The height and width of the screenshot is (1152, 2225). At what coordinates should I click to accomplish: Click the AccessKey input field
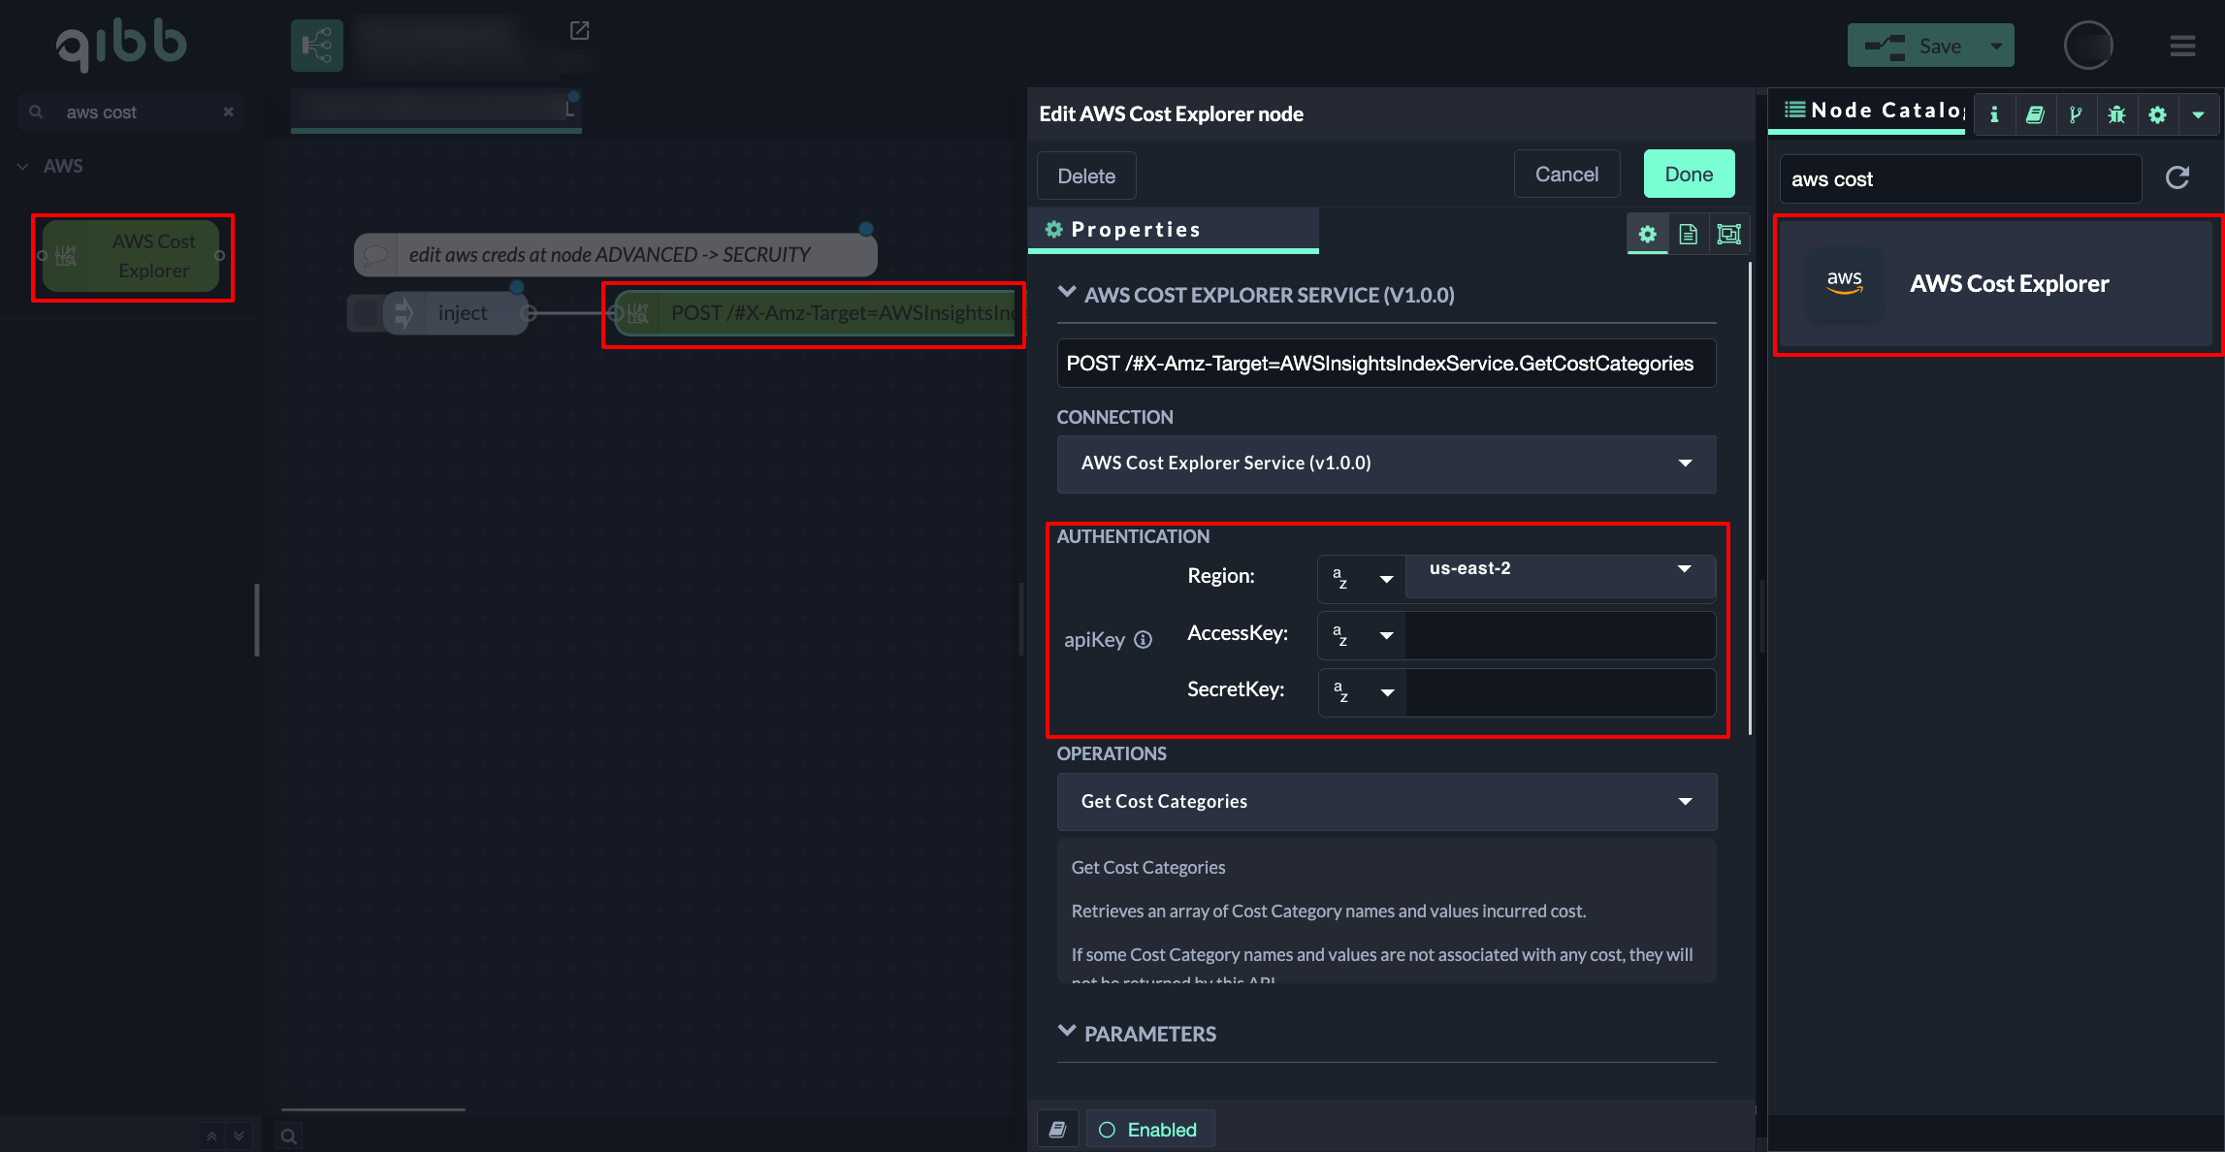(1560, 635)
